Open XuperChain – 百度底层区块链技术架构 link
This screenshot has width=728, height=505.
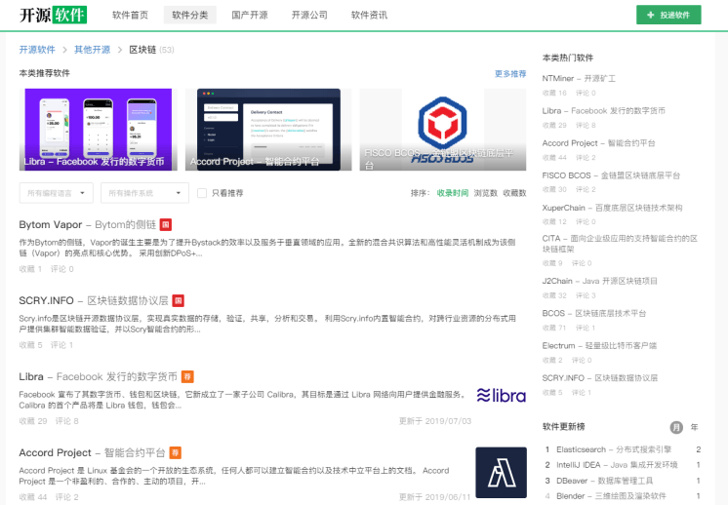(x=612, y=208)
